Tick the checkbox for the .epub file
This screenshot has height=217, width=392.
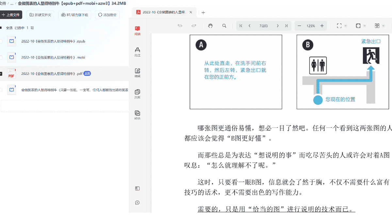click(x=1, y=42)
